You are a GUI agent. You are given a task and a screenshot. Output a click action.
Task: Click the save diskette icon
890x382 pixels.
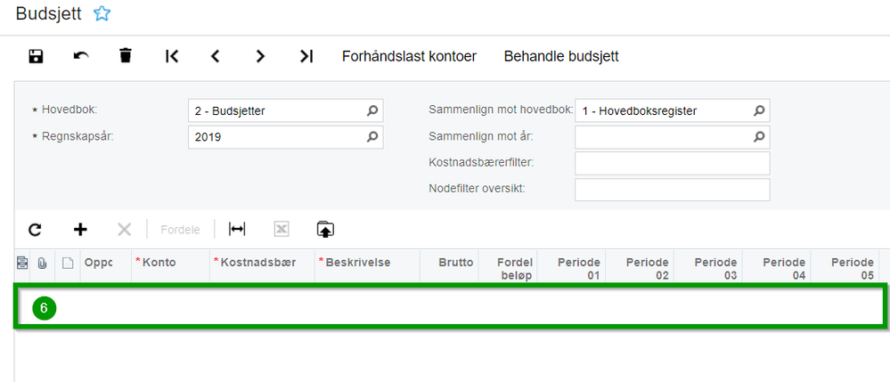pyautogui.click(x=36, y=56)
